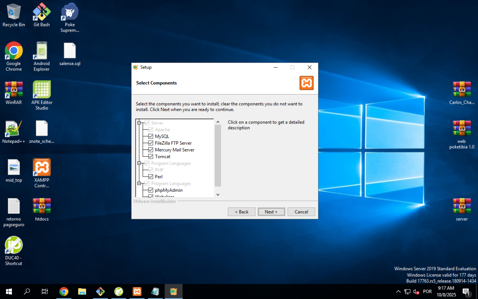Open the DUC40 Shortcut desktop icon
Screen dimensions: 478x299
pyautogui.click(x=14, y=246)
